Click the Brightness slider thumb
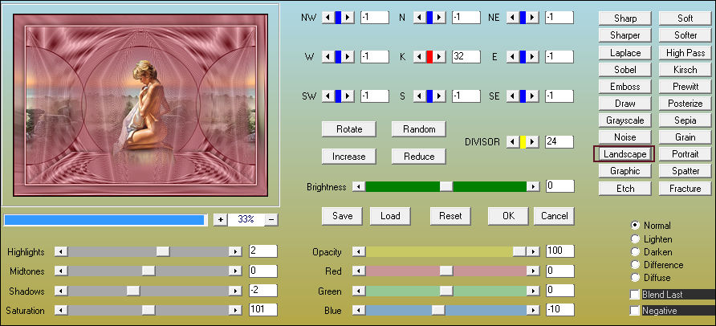This screenshot has width=716, height=326. (446, 186)
